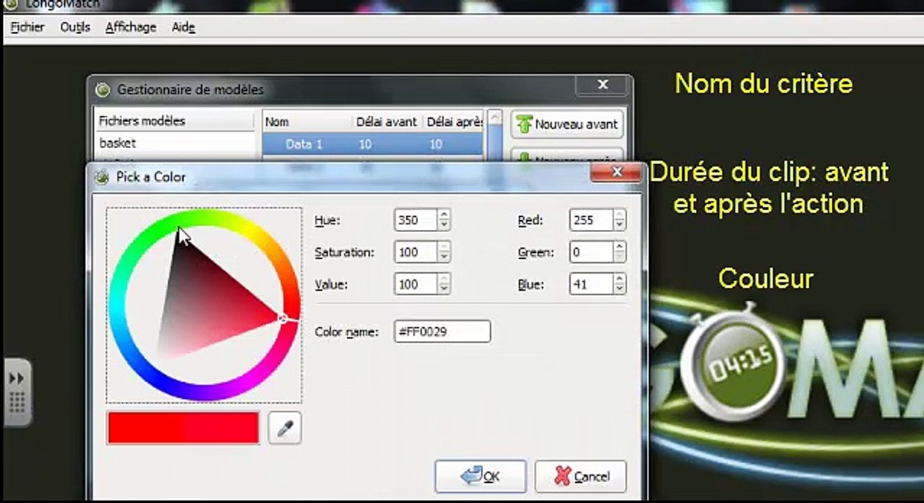
Task: Click the Nom column header
Action: 277,122
